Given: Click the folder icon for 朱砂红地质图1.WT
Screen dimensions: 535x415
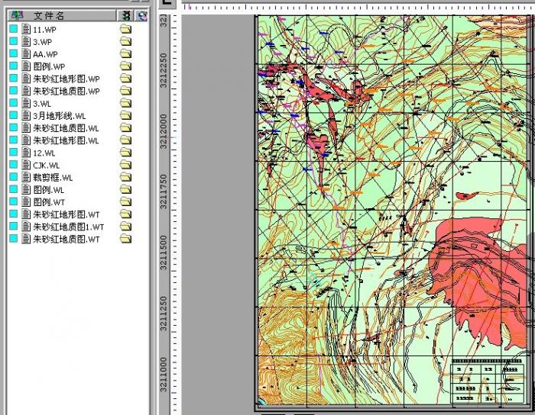Looking at the screenshot, I should pyautogui.click(x=125, y=227).
